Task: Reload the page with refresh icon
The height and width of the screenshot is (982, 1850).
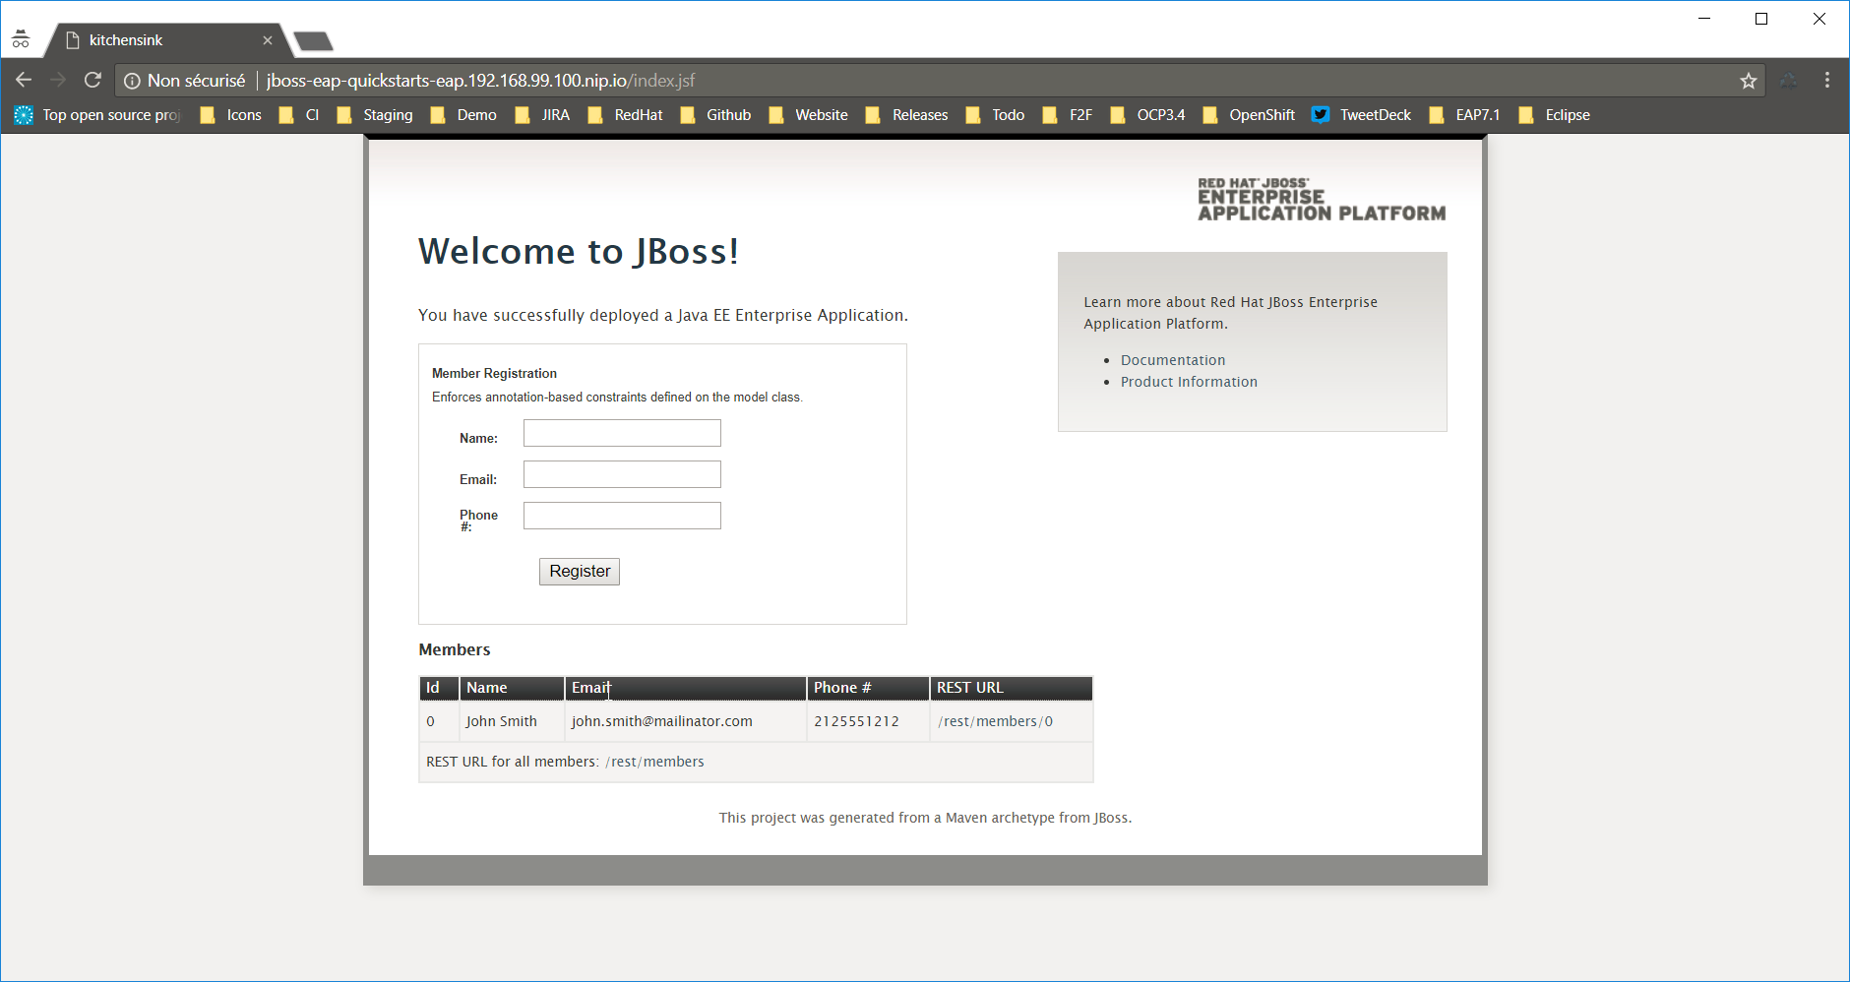Action: click(x=92, y=80)
